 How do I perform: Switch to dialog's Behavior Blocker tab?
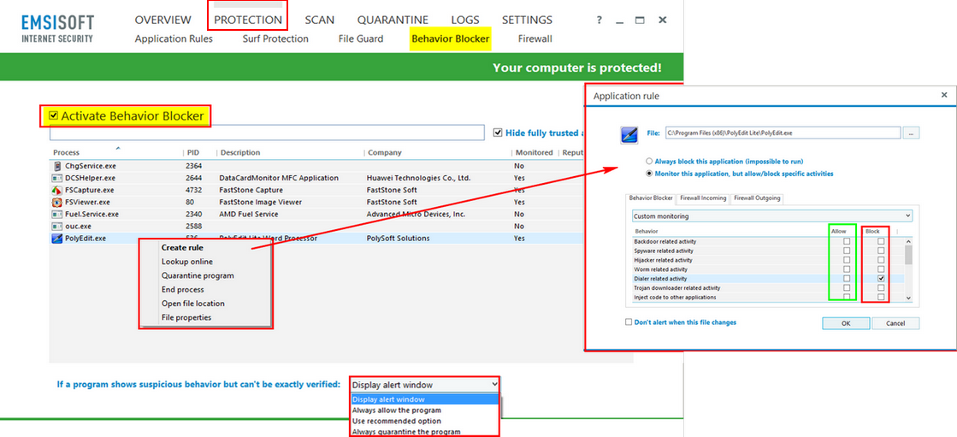pos(651,198)
